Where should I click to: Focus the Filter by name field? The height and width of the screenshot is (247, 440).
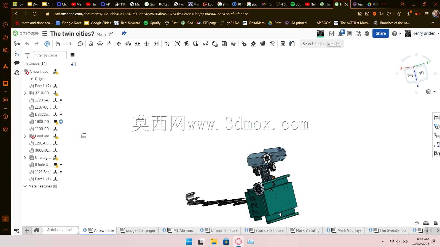click(x=50, y=55)
